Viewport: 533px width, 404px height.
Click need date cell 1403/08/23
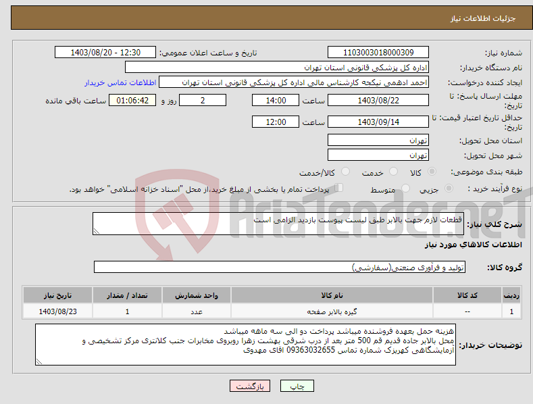(58, 311)
